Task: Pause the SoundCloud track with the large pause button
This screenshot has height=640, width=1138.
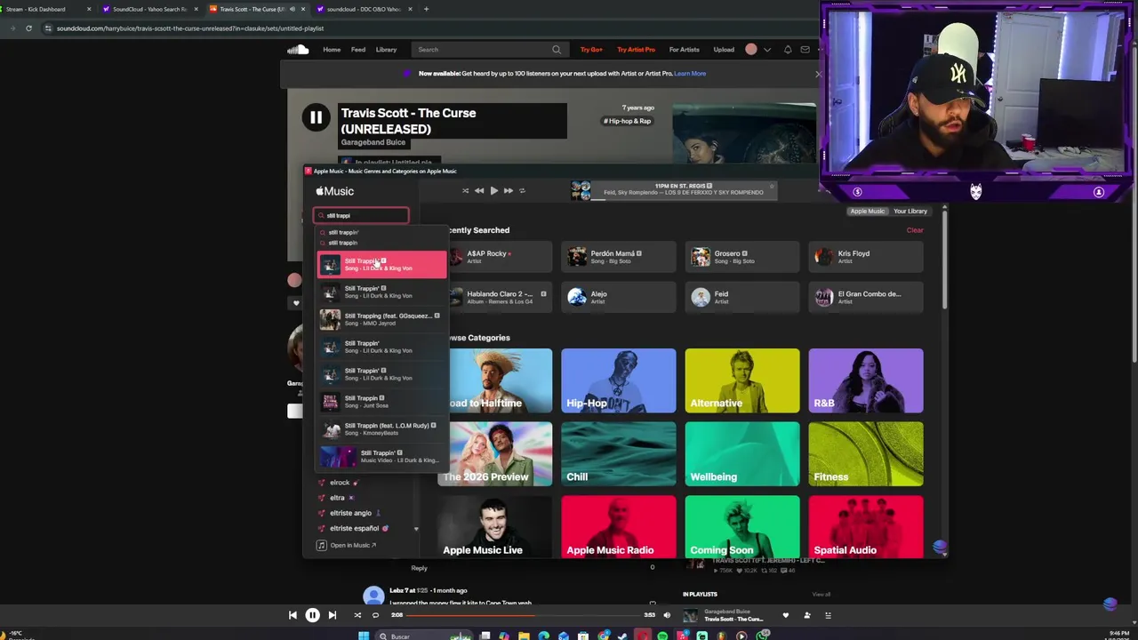Action: [x=316, y=117]
